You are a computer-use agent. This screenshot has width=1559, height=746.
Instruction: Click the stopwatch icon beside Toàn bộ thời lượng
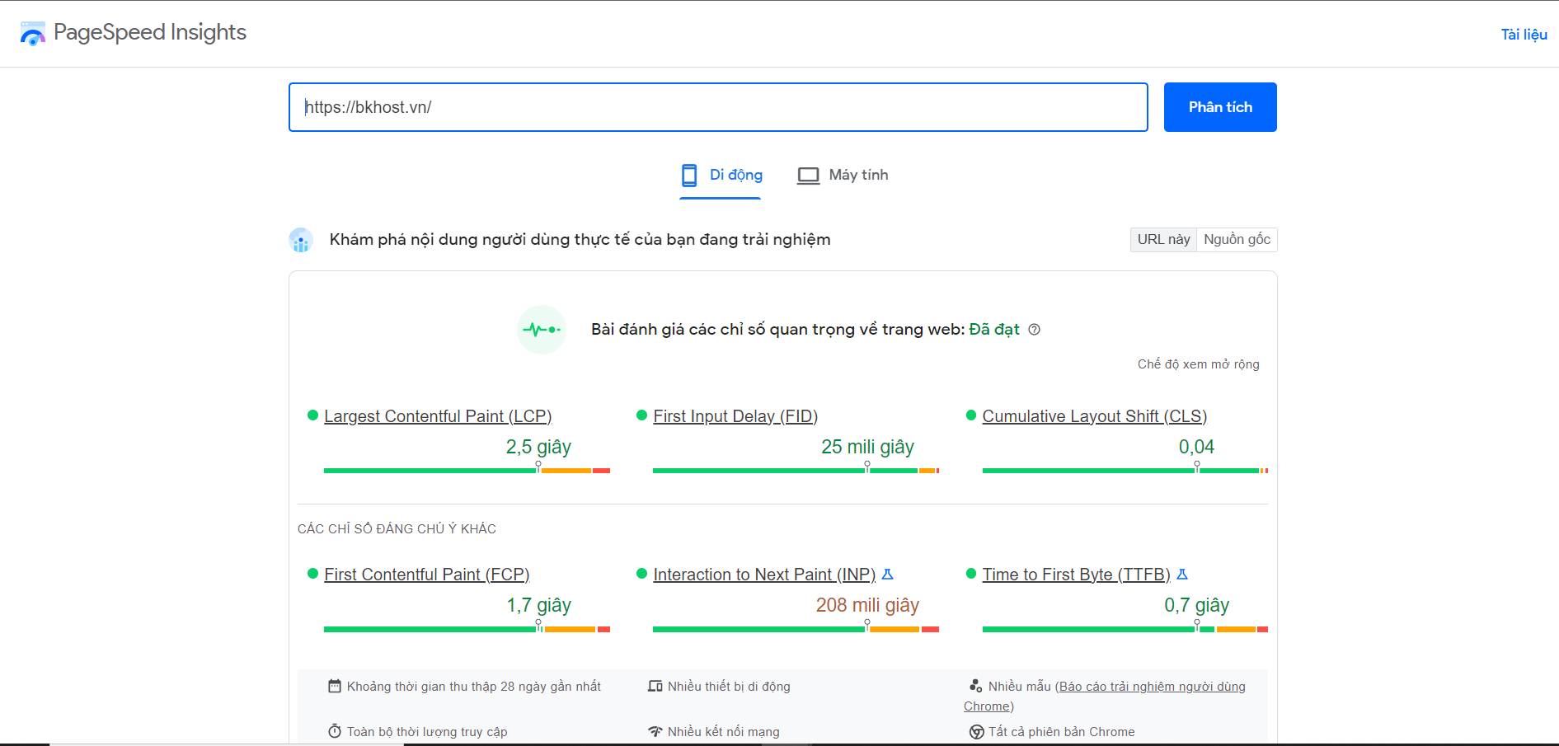[335, 731]
